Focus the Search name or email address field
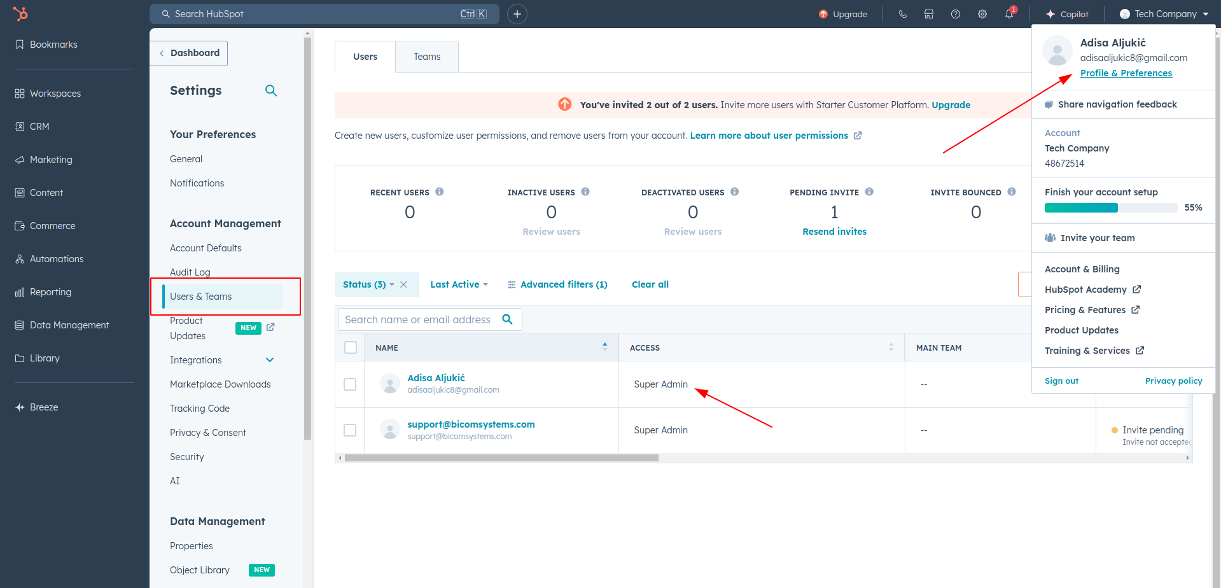1221x588 pixels. tap(429, 319)
